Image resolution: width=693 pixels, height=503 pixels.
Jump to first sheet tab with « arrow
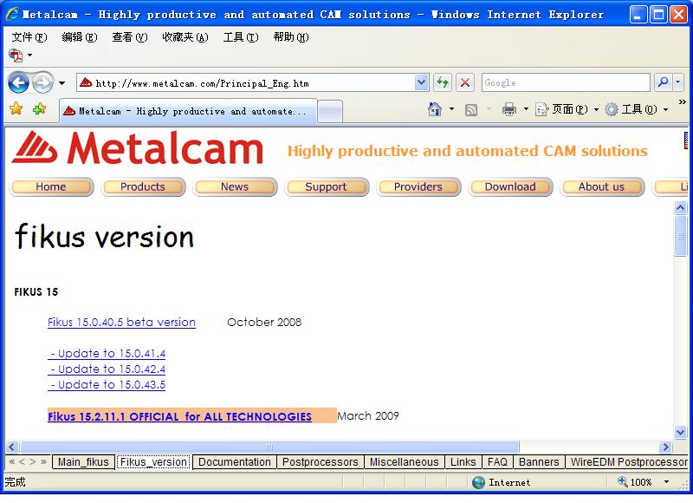coord(12,462)
